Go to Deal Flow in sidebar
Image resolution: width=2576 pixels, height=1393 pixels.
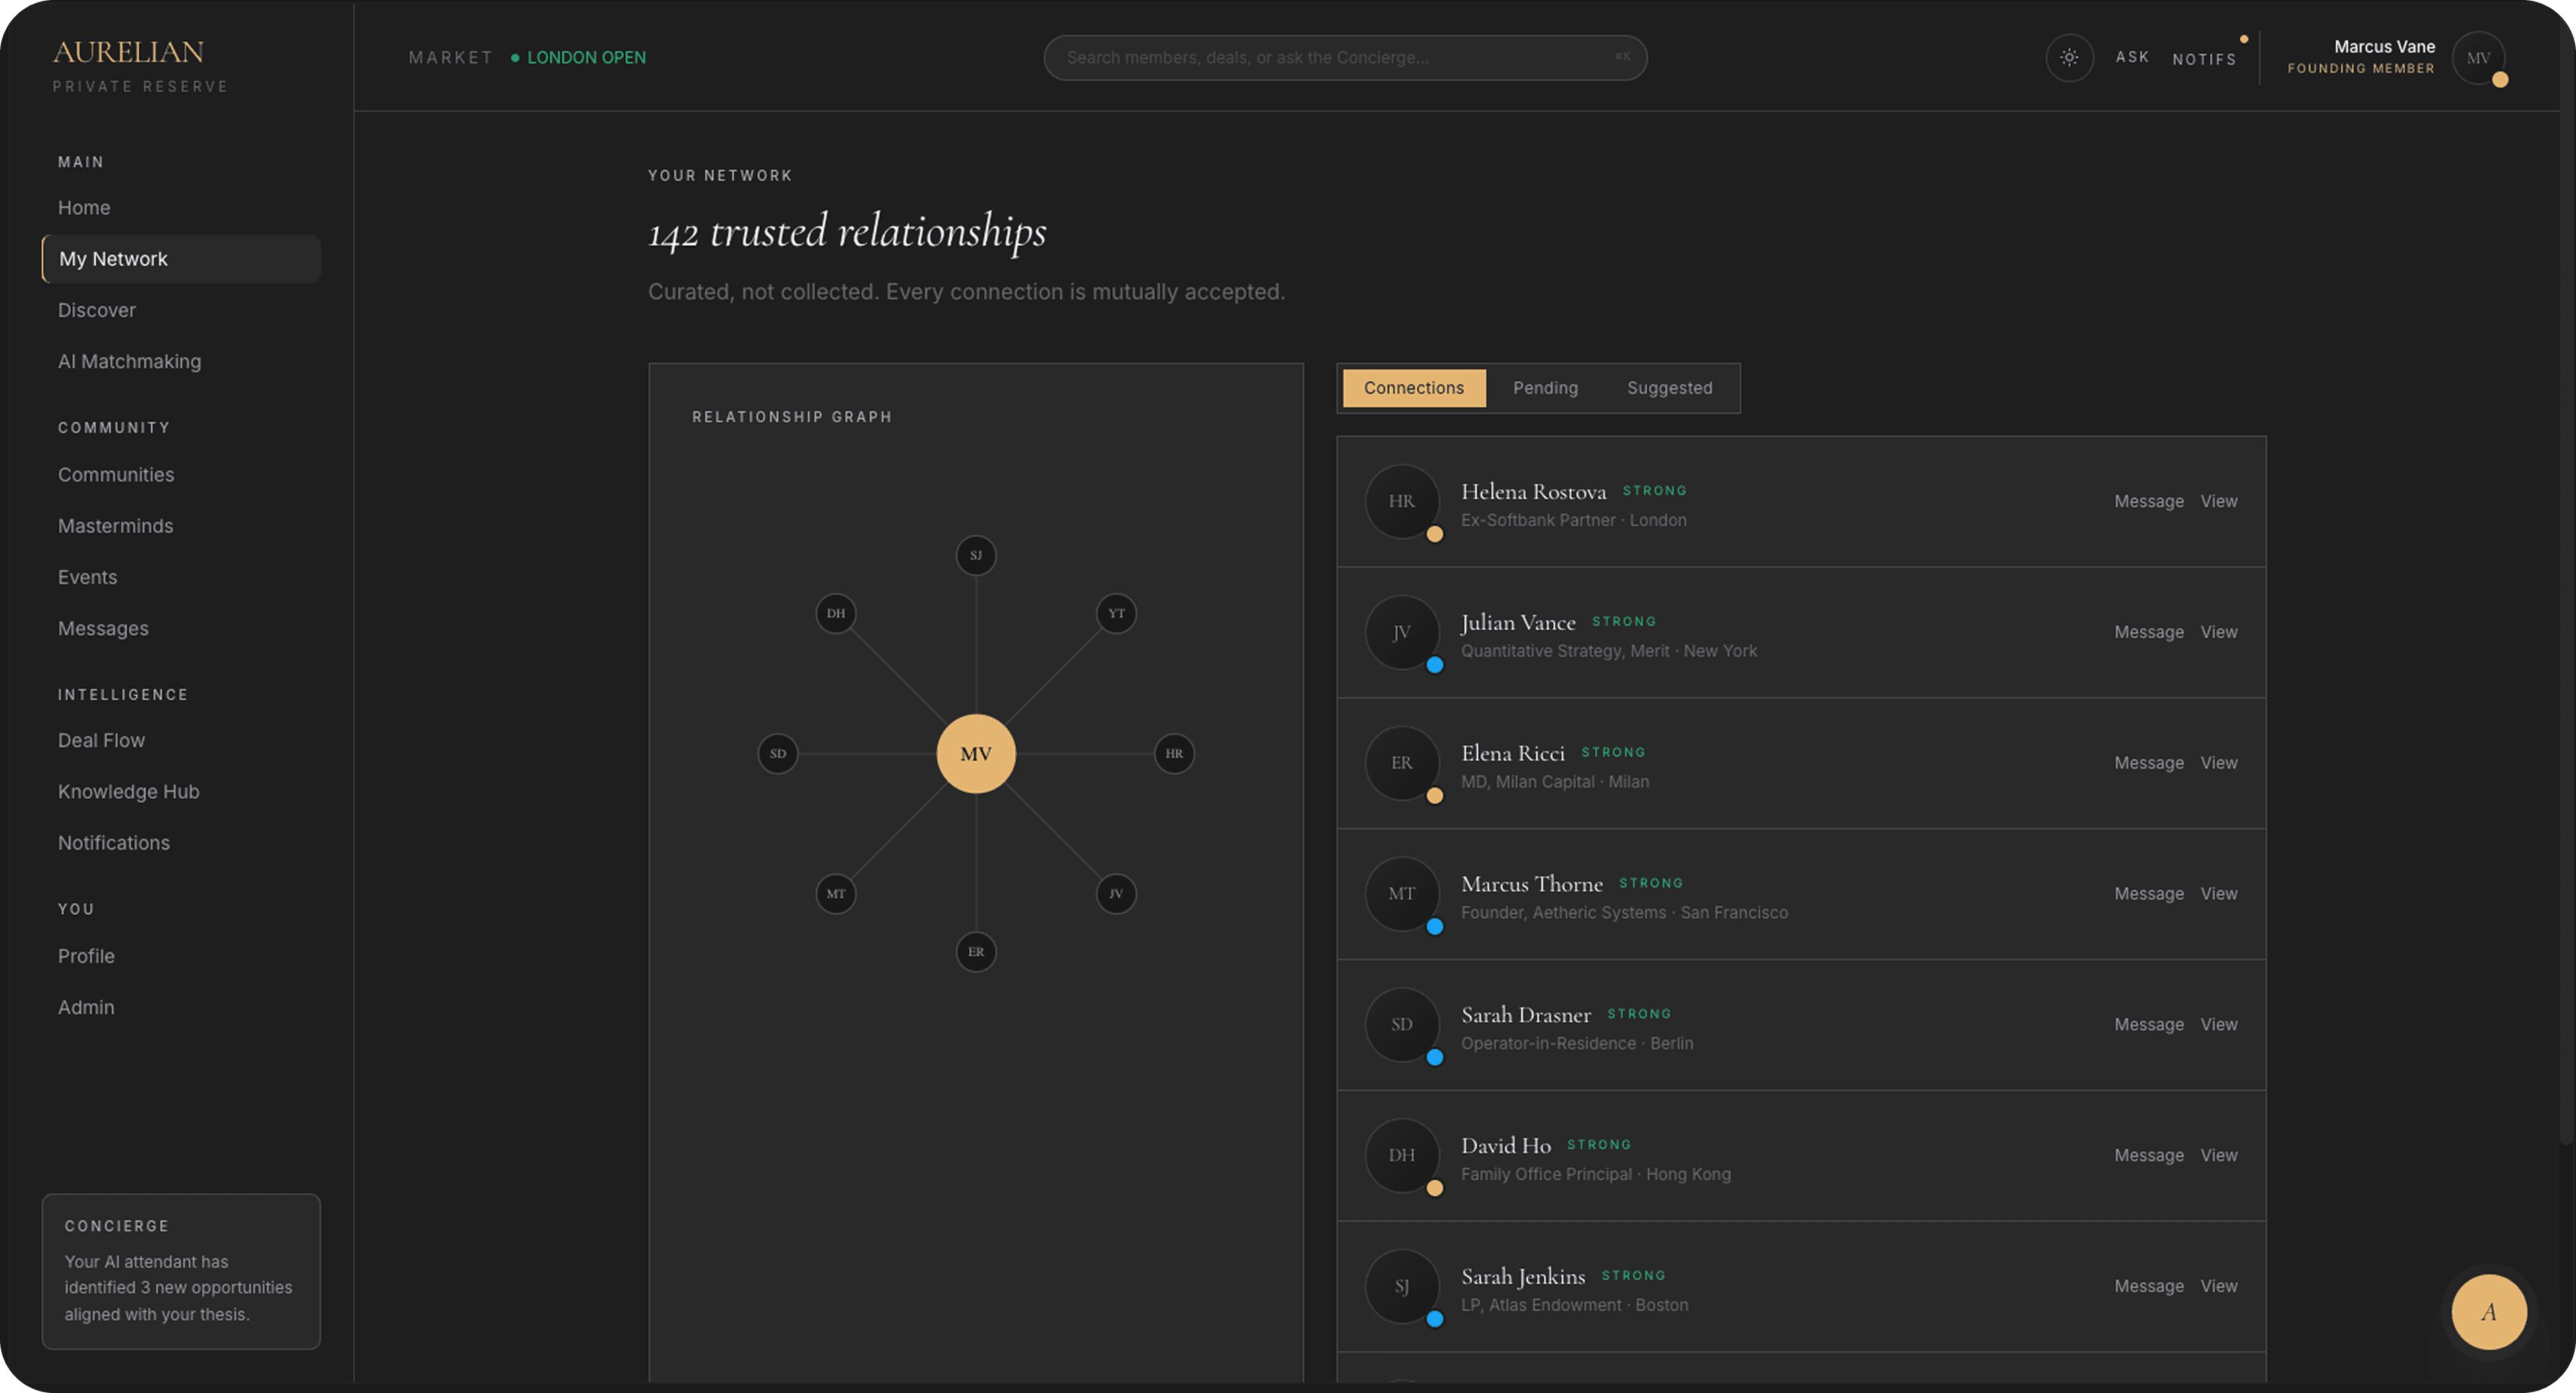coord(101,740)
